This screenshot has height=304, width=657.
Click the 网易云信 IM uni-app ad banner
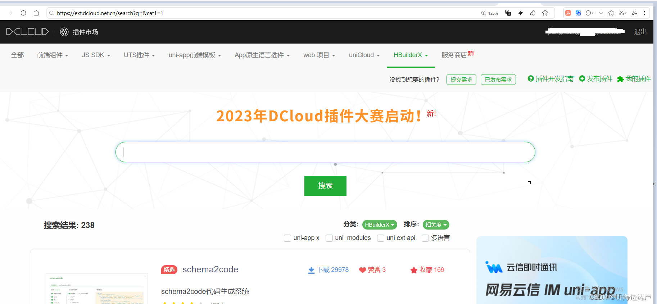click(x=552, y=270)
